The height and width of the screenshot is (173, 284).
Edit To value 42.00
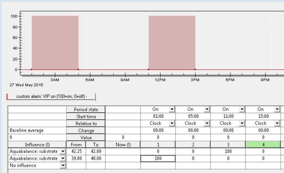(95, 151)
